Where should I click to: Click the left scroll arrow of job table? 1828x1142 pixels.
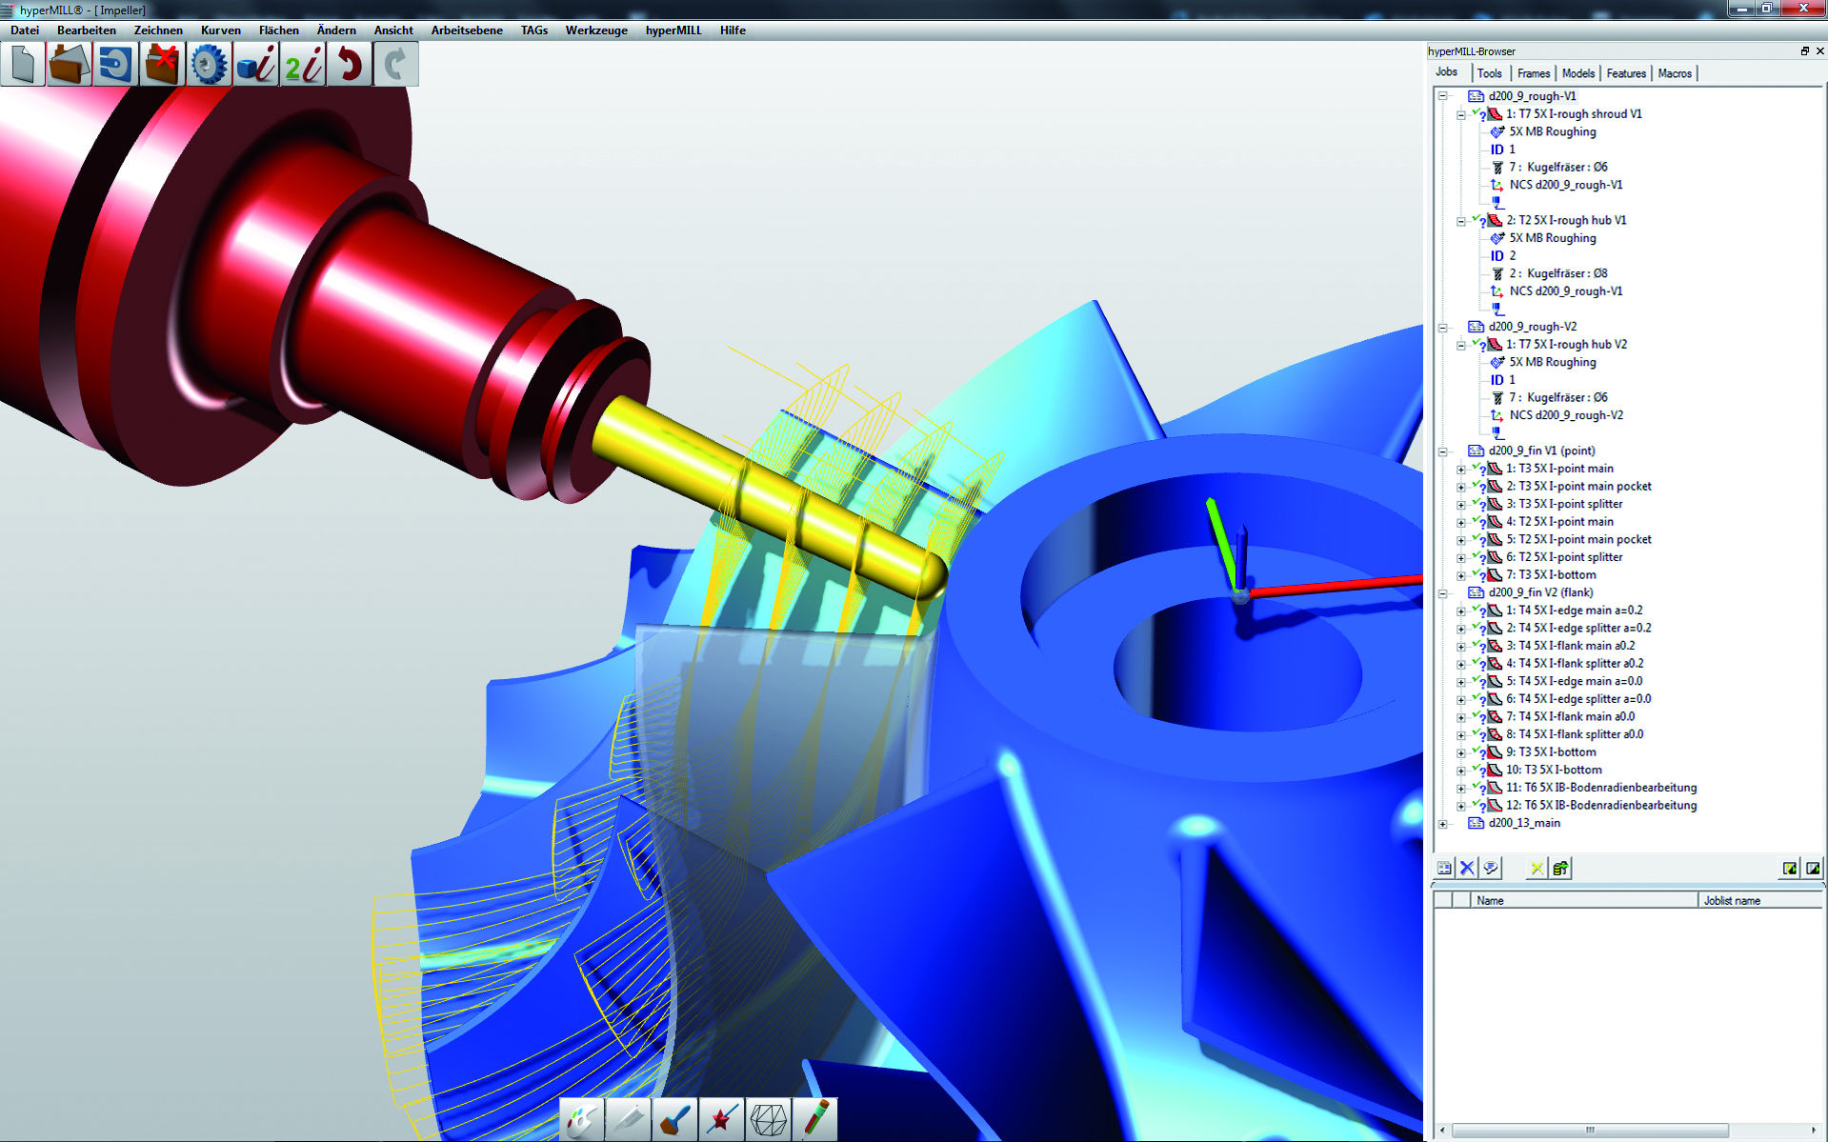click(x=1442, y=1131)
